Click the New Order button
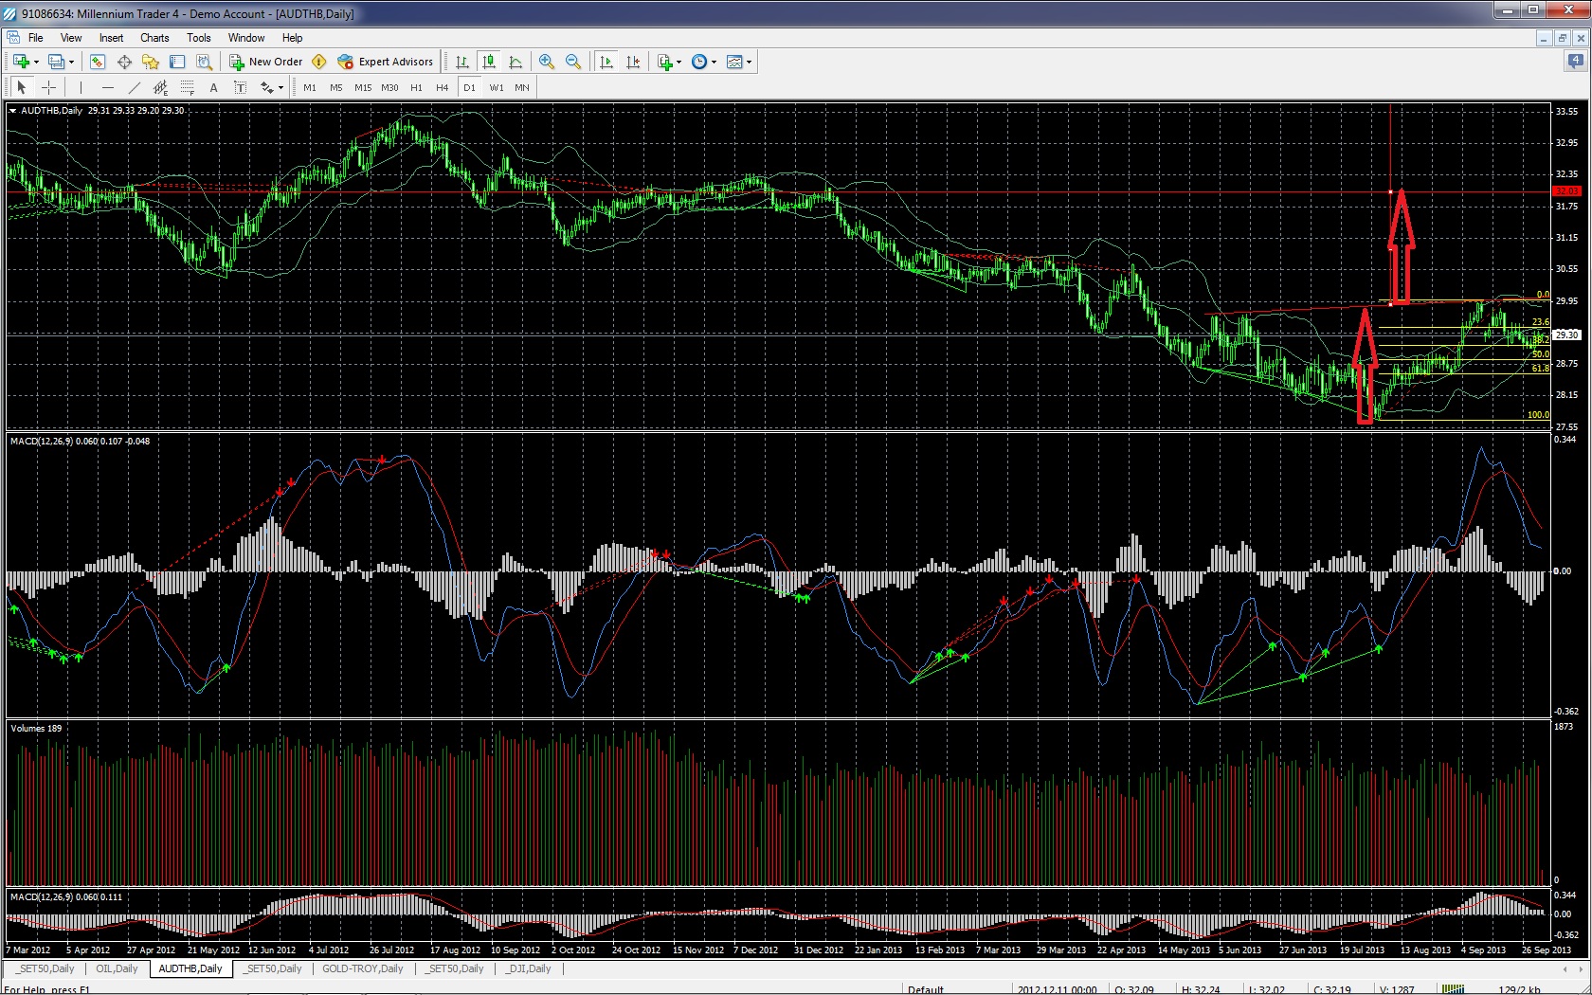This screenshot has height=995, width=1592. point(266,62)
